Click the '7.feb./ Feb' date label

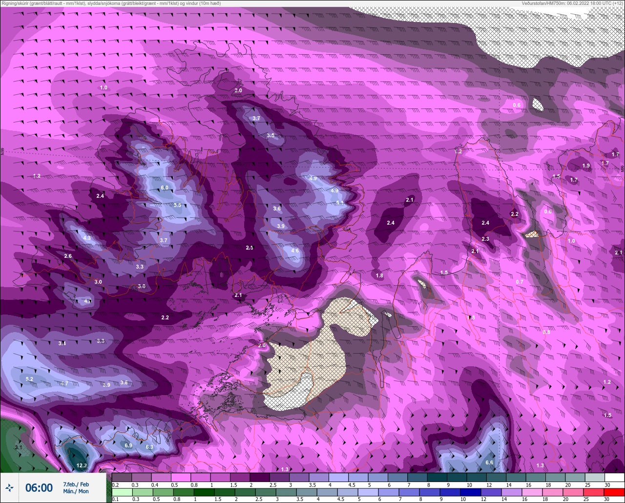76,484
